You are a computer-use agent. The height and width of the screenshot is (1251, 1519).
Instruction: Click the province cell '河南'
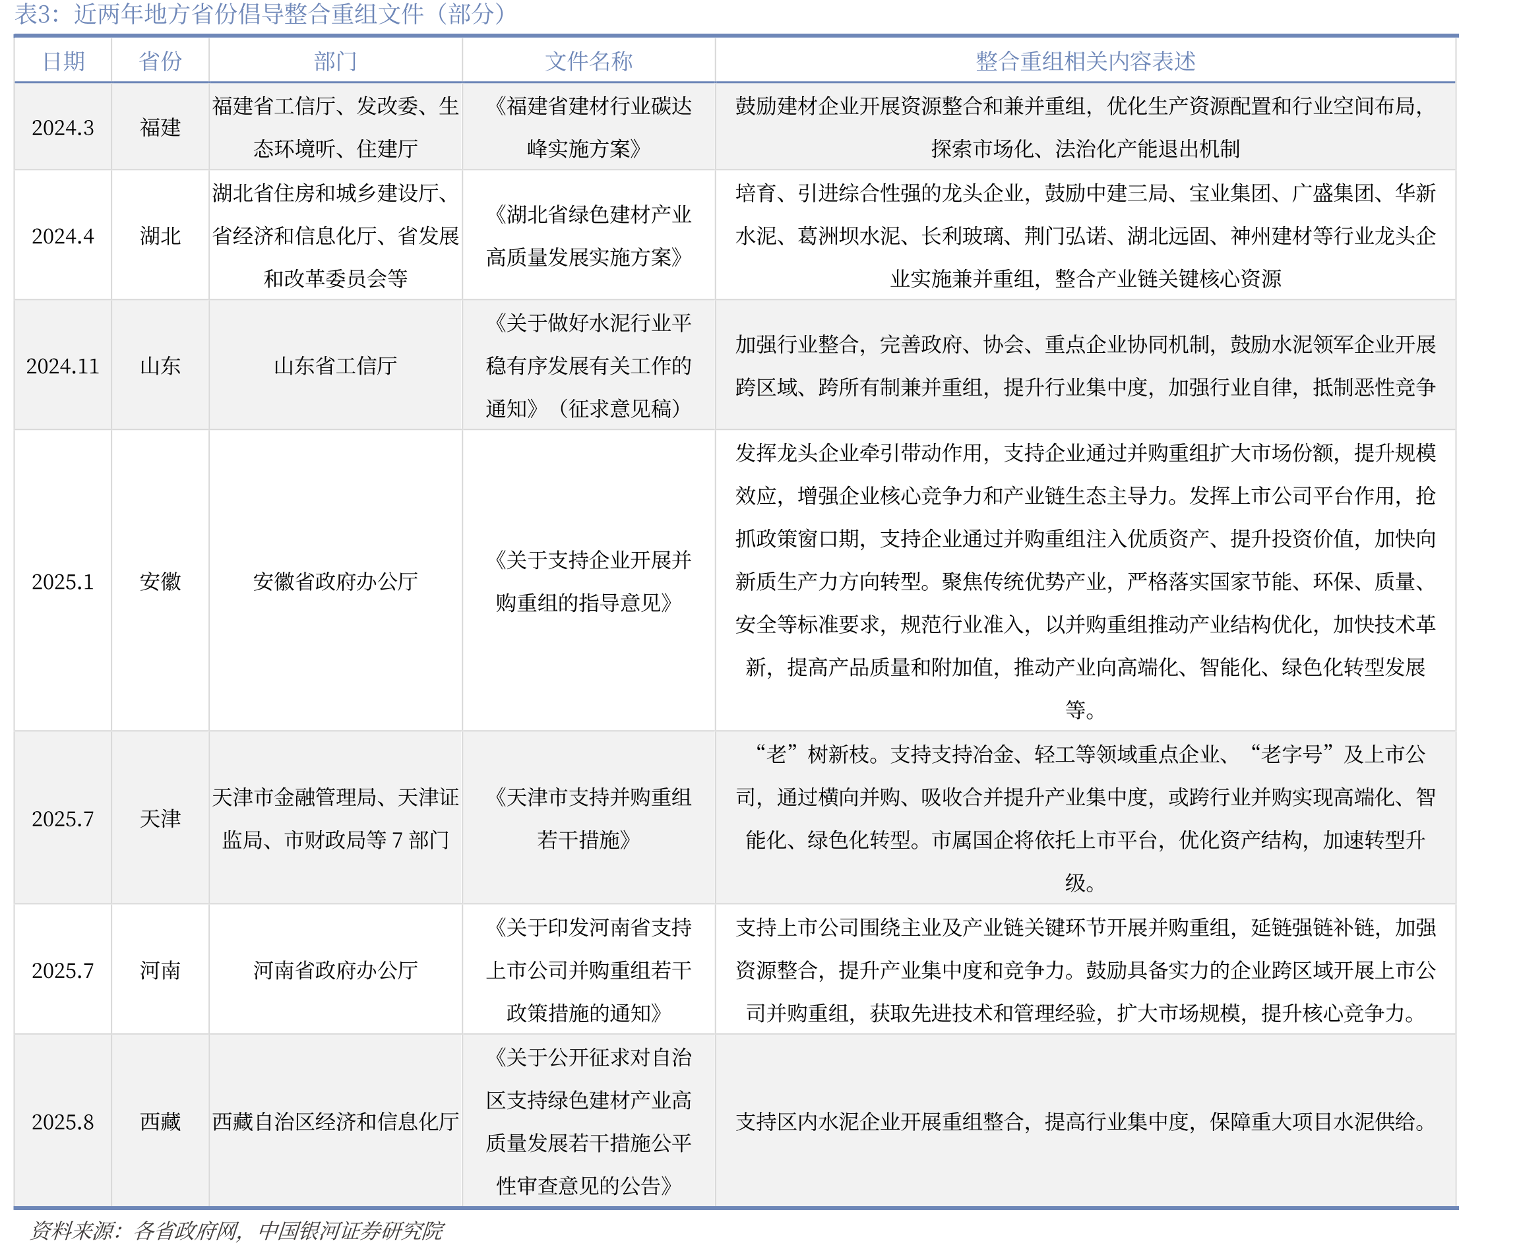pos(160,969)
